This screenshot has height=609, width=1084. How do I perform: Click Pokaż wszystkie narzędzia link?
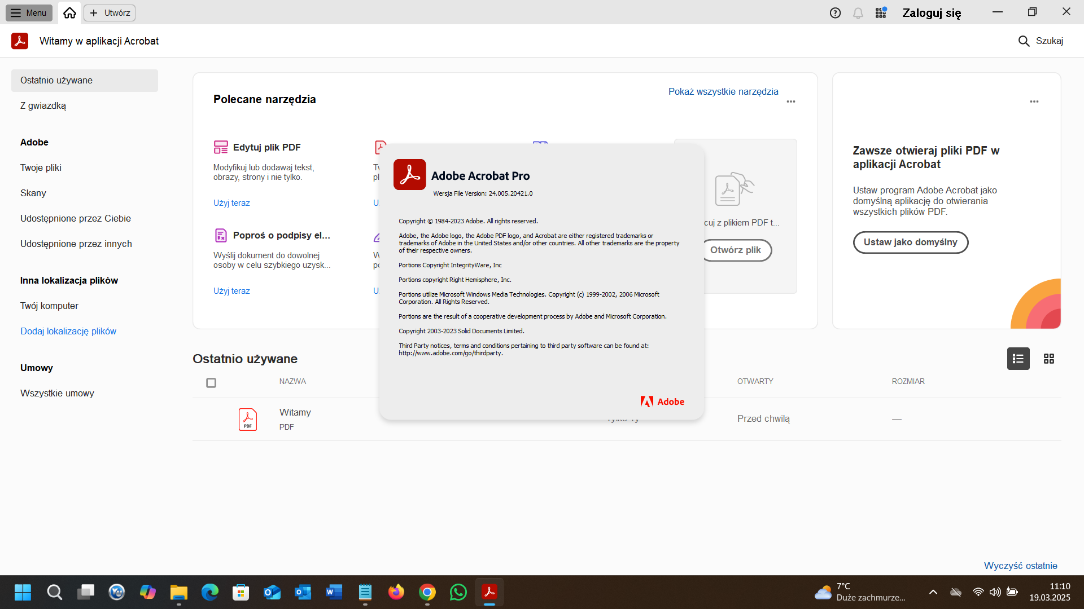click(723, 91)
